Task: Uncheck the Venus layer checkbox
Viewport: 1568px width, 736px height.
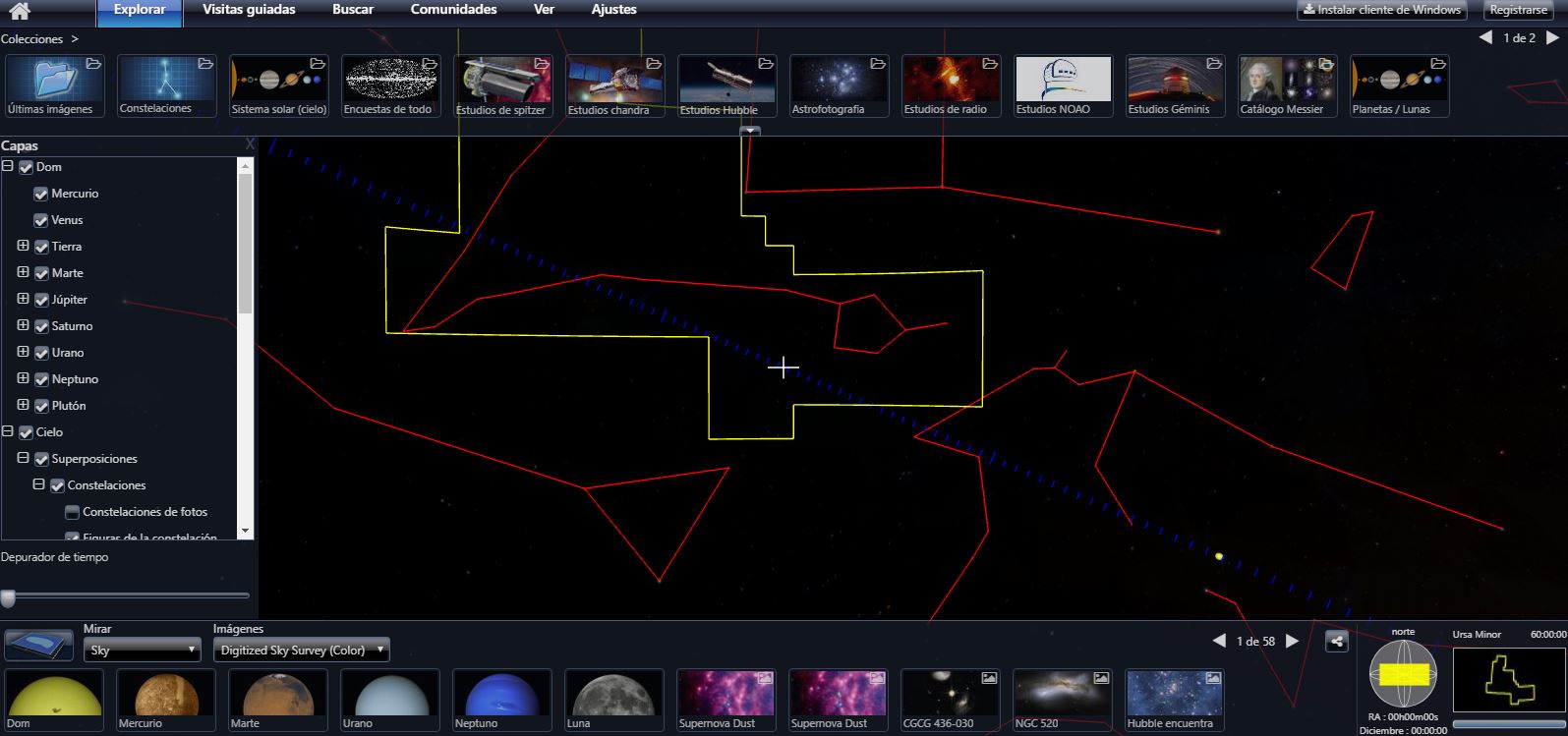Action: pyautogui.click(x=41, y=220)
